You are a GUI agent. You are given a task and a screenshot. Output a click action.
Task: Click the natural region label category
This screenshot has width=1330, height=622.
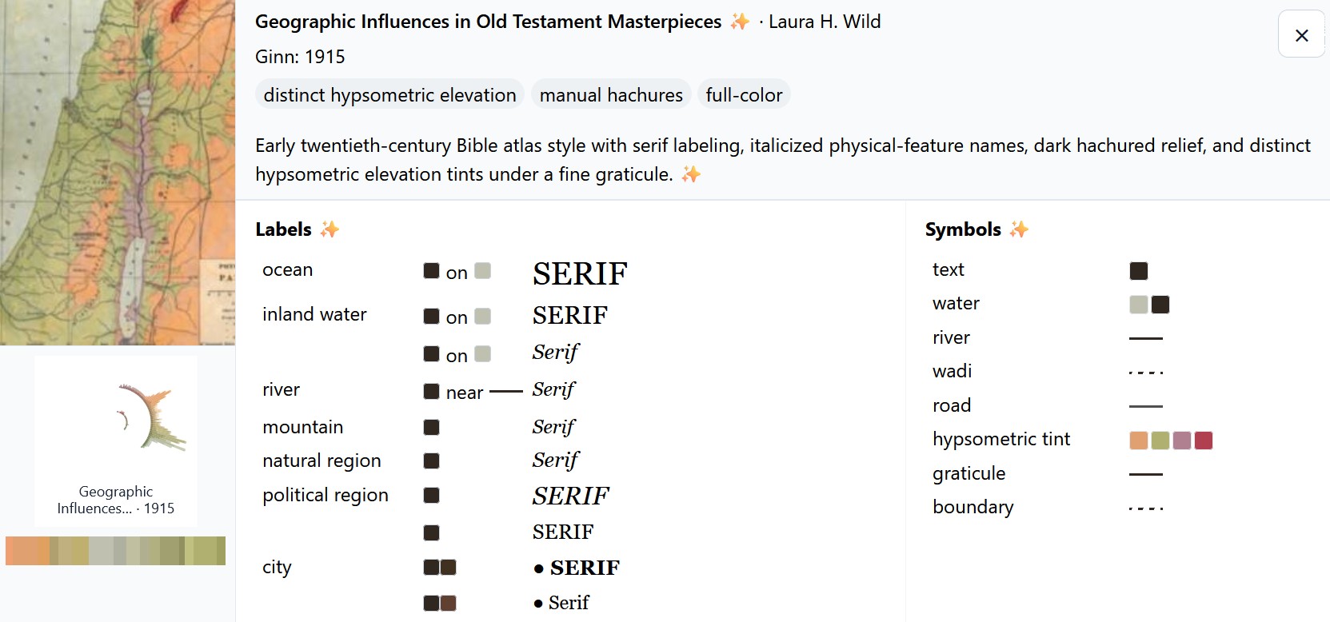click(322, 461)
